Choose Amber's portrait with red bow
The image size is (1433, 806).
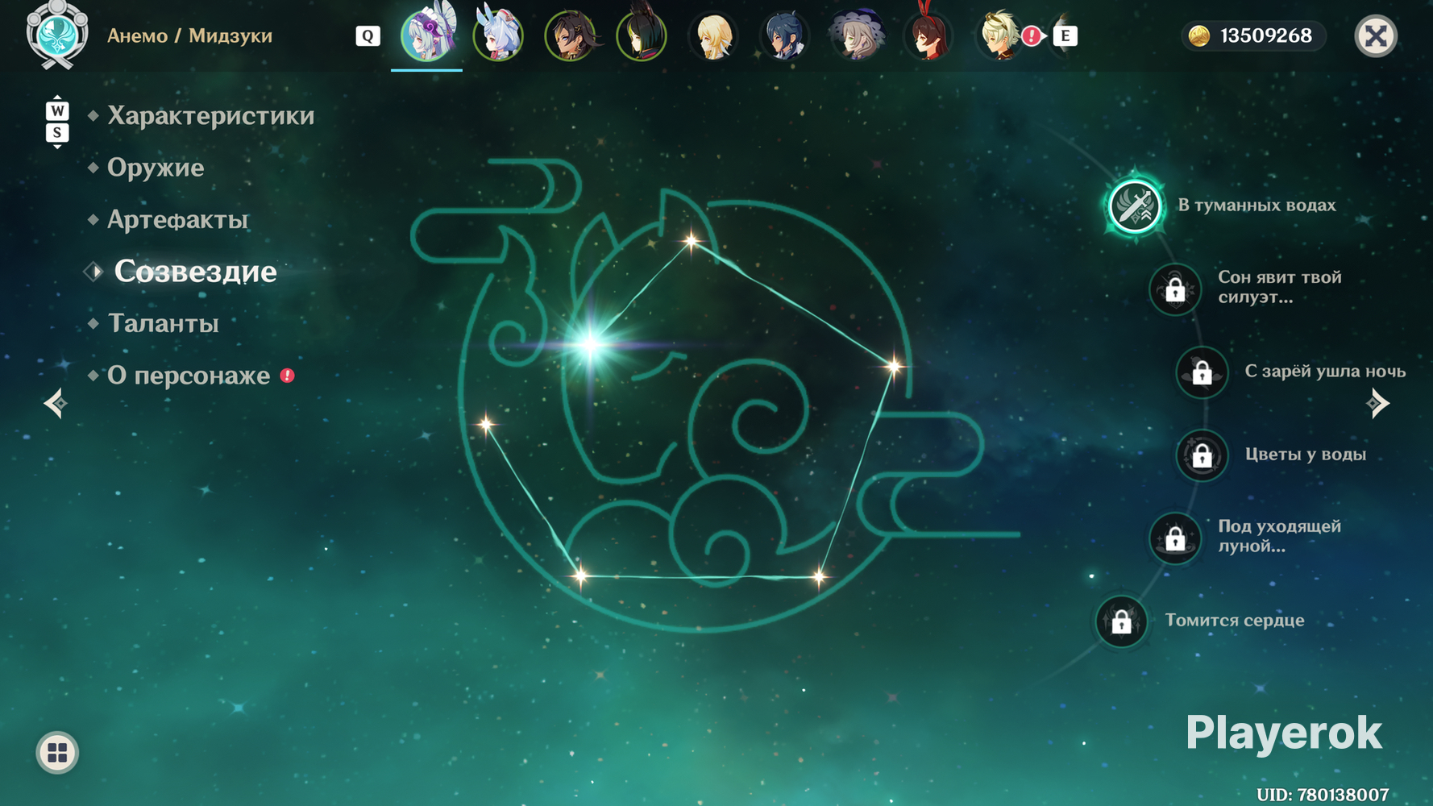[928, 35]
